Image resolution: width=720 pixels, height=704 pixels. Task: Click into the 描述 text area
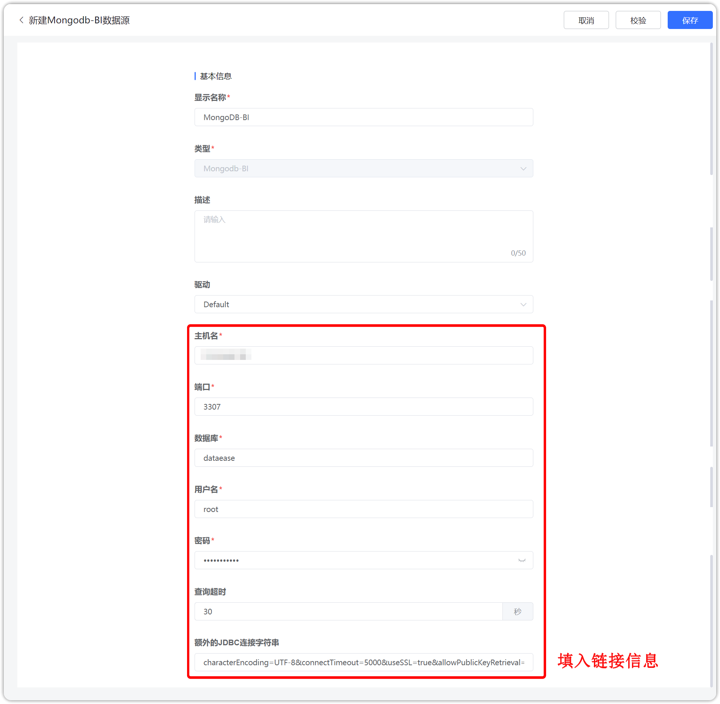coord(364,236)
